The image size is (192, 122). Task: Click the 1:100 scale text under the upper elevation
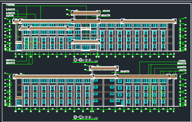point(95,61)
